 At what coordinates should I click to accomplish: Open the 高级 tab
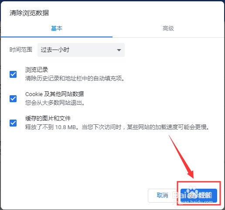(x=168, y=29)
